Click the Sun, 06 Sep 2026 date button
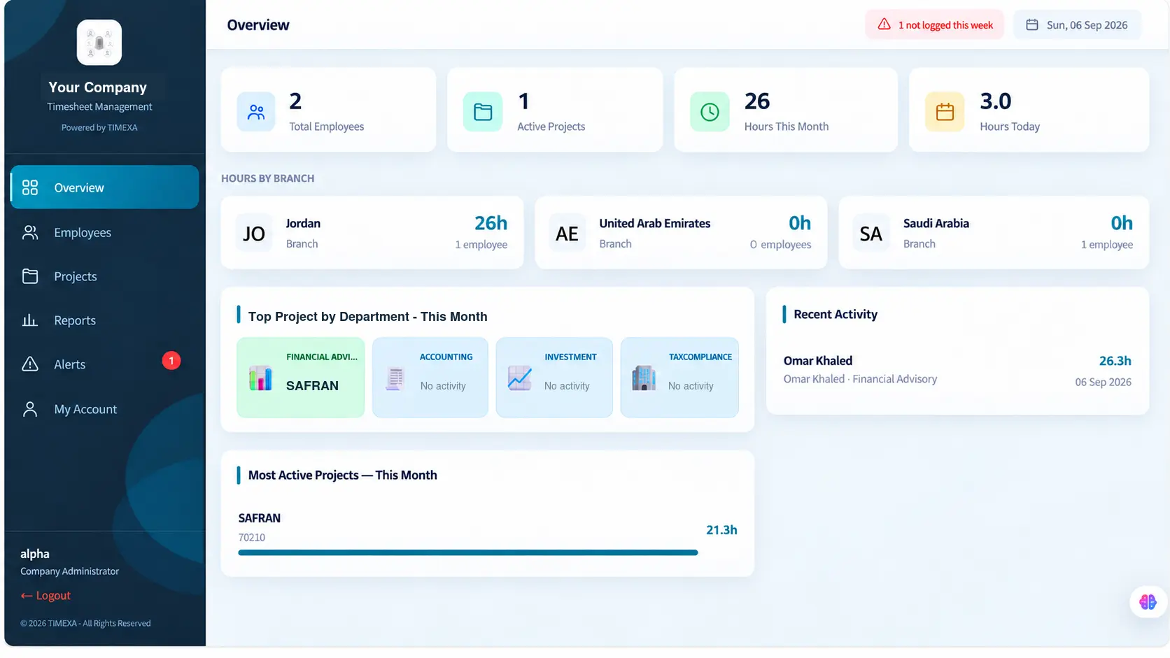This screenshot has width=1170, height=658. 1078,24
